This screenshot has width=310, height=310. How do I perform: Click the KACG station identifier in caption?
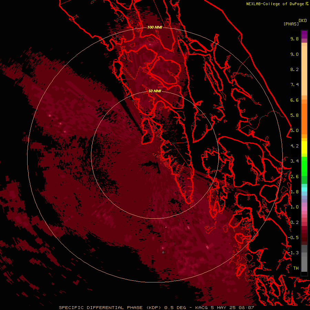(201, 308)
